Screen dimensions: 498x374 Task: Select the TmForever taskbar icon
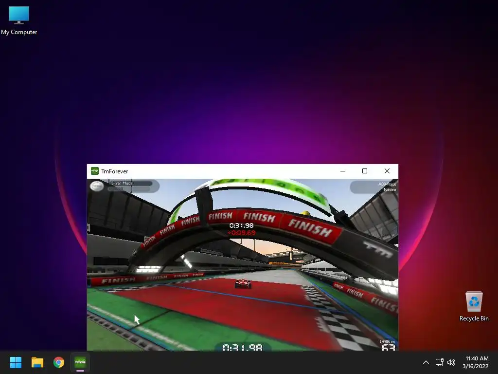[80, 362]
